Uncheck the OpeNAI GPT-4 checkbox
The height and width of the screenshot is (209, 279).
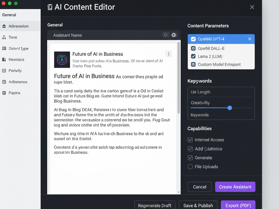pyautogui.click(x=193, y=39)
